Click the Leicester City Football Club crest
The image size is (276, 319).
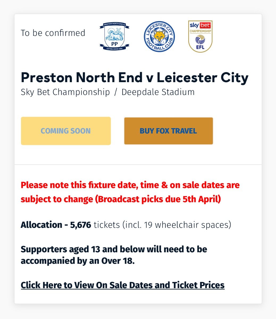159,36
